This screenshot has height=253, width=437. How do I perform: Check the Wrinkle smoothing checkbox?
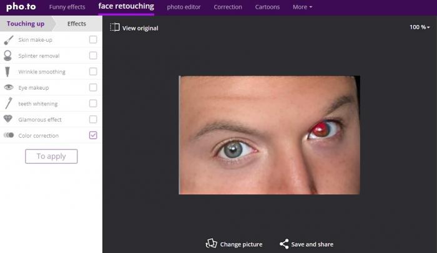93,72
